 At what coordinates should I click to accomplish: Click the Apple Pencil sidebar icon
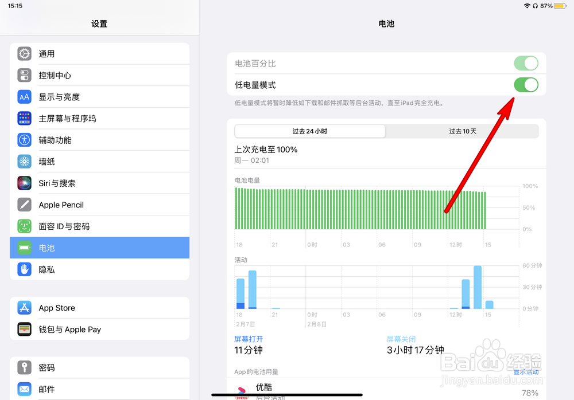click(x=24, y=205)
